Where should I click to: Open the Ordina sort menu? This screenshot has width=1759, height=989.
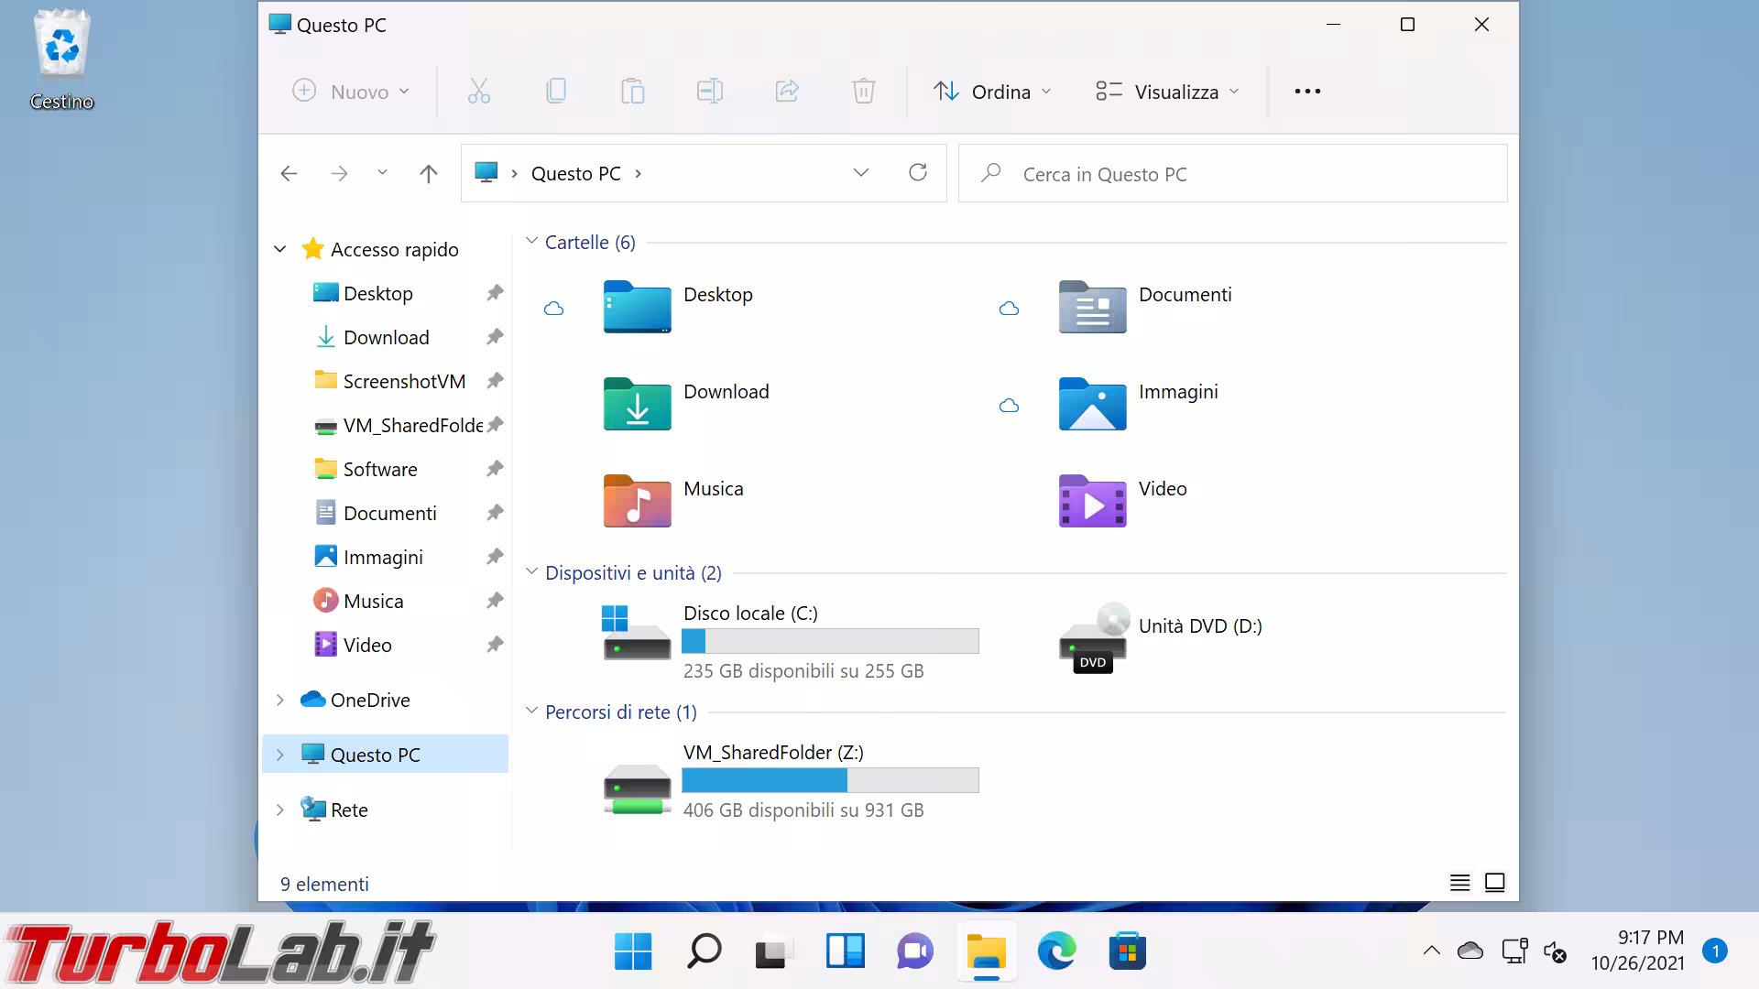pos(992,92)
